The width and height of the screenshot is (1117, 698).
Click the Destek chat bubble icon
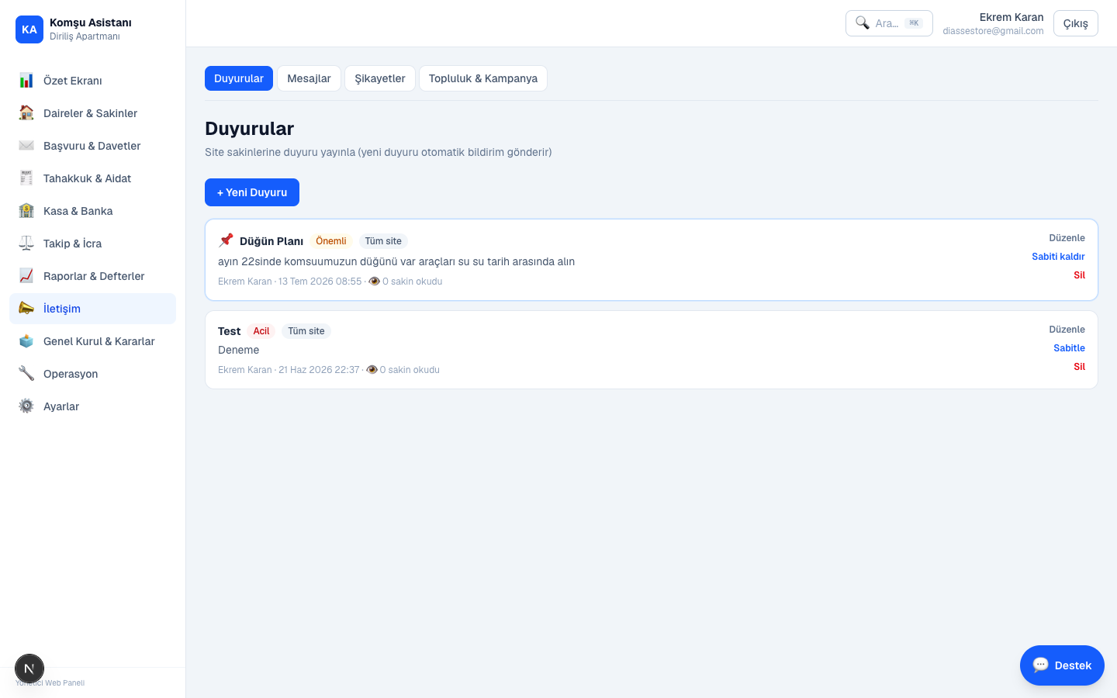(x=1041, y=665)
